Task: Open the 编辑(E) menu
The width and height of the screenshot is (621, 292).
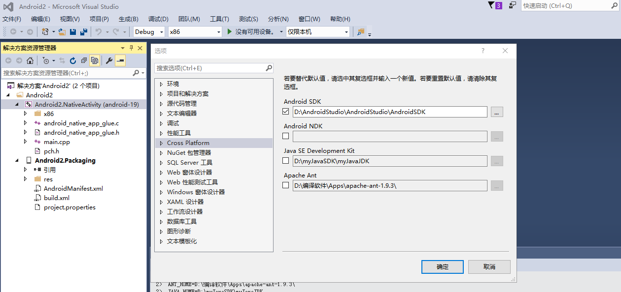Action: [x=40, y=19]
